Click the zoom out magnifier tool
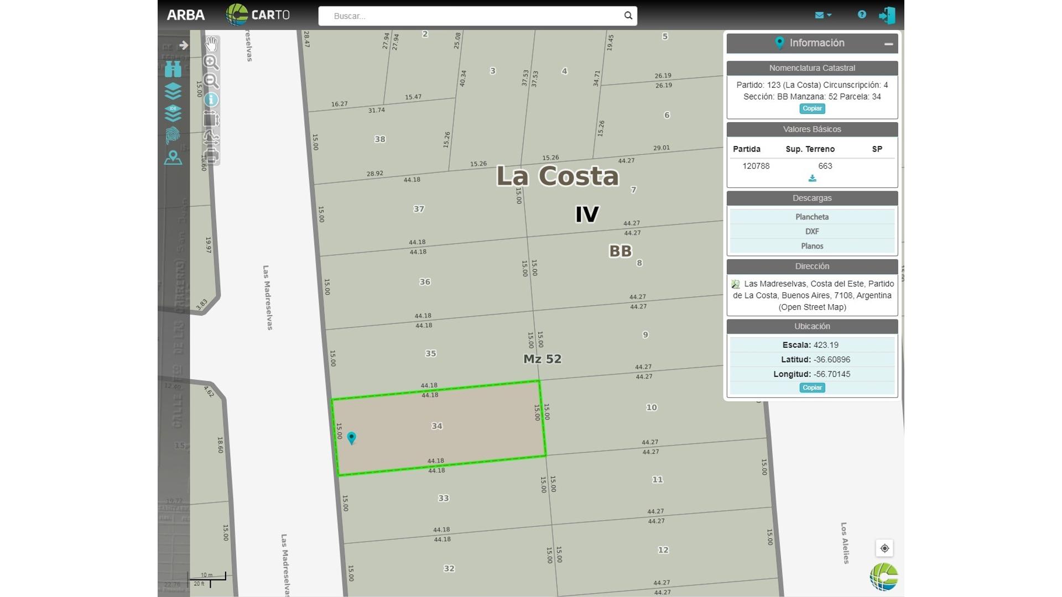The image size is (1062, 597). coord(211,81)
